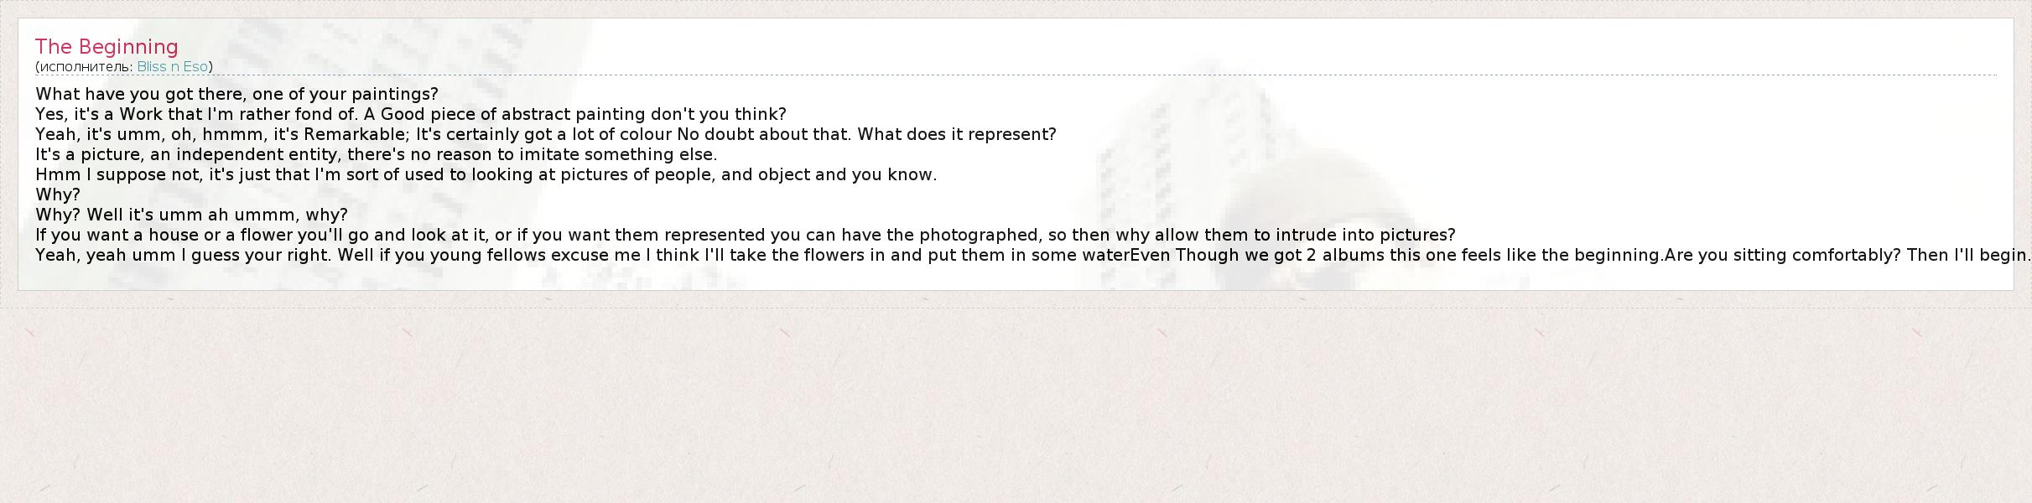Click the line "It's a picture, an independent entity"
Screen dimensions: 2032x503
coord(376,155)
